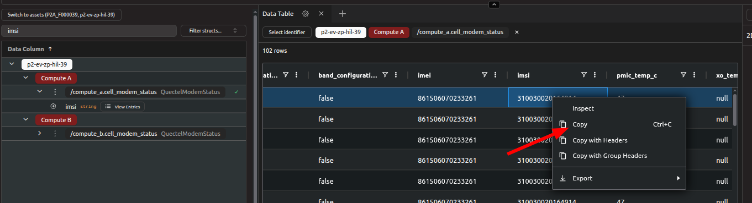752x203 pixels.
Task: Click Switch to assets button
Action: (x=61, y=15)
